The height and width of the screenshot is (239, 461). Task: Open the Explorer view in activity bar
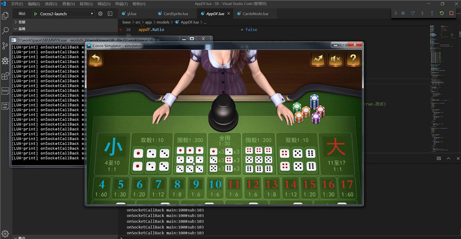pyautogui.click(x=5, y=15)
